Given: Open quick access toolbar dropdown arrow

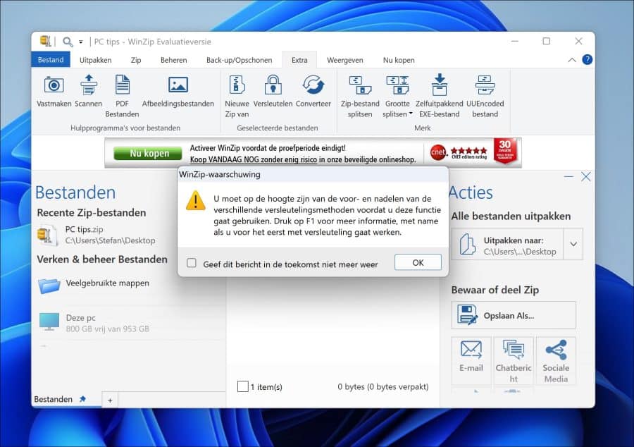Looking at the screenshot, I should point(81,42).
